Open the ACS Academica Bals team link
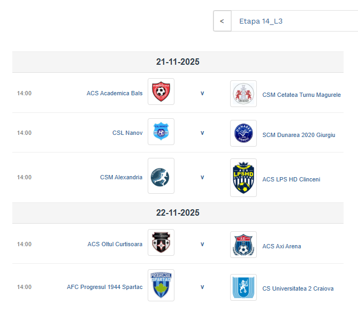Screen dimensions: 358x327 pos(115,93)
